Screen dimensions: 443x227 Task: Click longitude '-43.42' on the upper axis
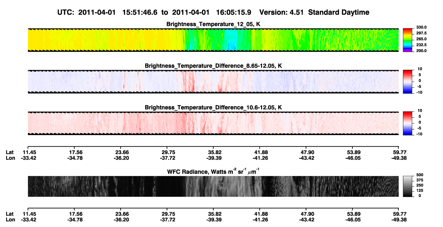pos(306,158)
